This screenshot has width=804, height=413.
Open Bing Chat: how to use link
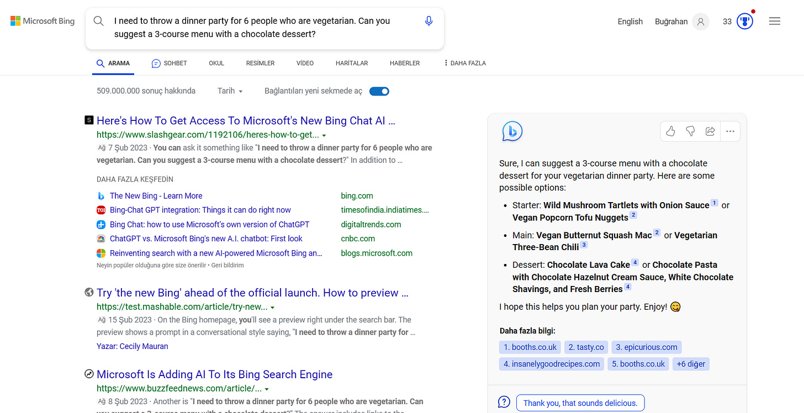point(209,224)
